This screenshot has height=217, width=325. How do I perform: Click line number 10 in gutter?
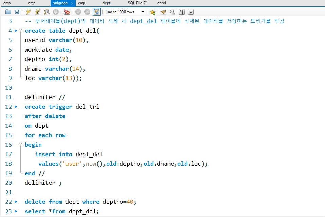point(8,88)
